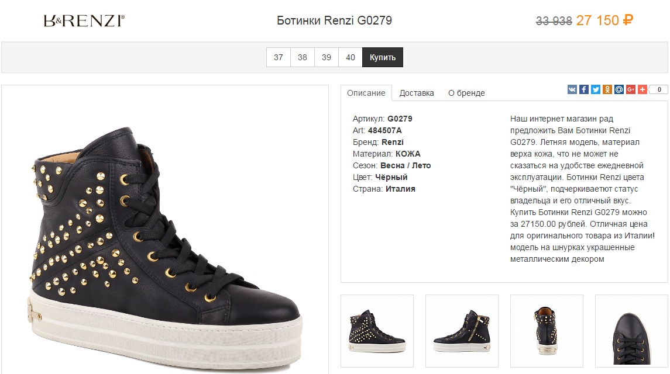The image size is (670, 374).
Task: Select shoe size 37
Action: (279, 57)
